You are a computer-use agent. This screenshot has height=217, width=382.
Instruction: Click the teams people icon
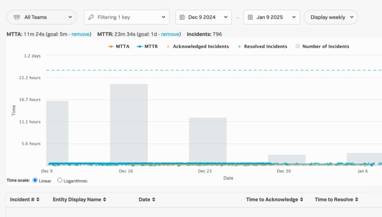[17, 17]
